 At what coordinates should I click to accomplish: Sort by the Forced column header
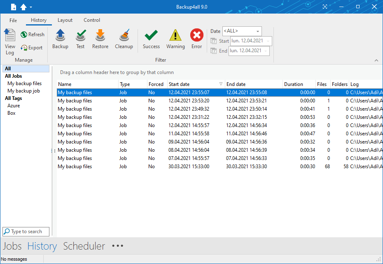click(x=157, y=84)
